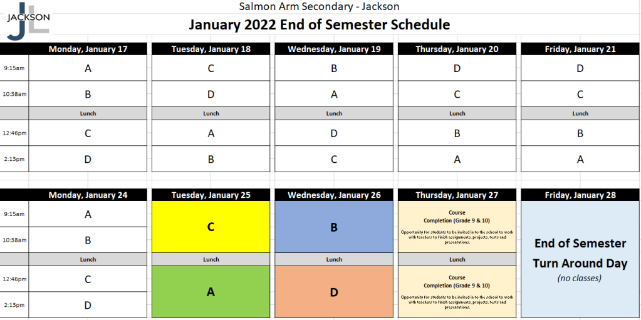Click the morning Course Completion block on Thursday, January 27
The height and width of the screenshot is (320, 641).
(457, 227)
